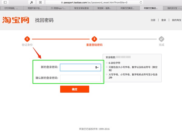Switch to the 淘宝全球站登录 tab

(x=82, y=8)
